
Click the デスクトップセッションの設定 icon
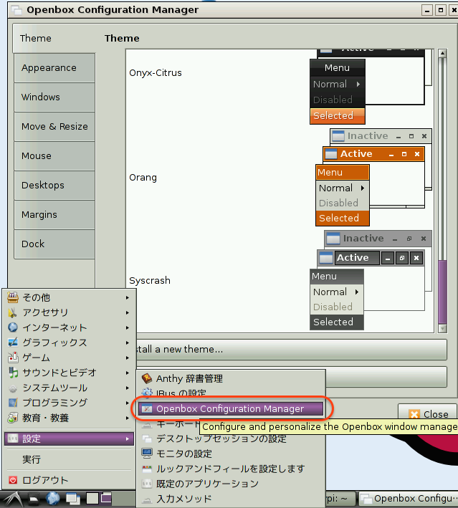pyautogui.click(x=147, y=438)
